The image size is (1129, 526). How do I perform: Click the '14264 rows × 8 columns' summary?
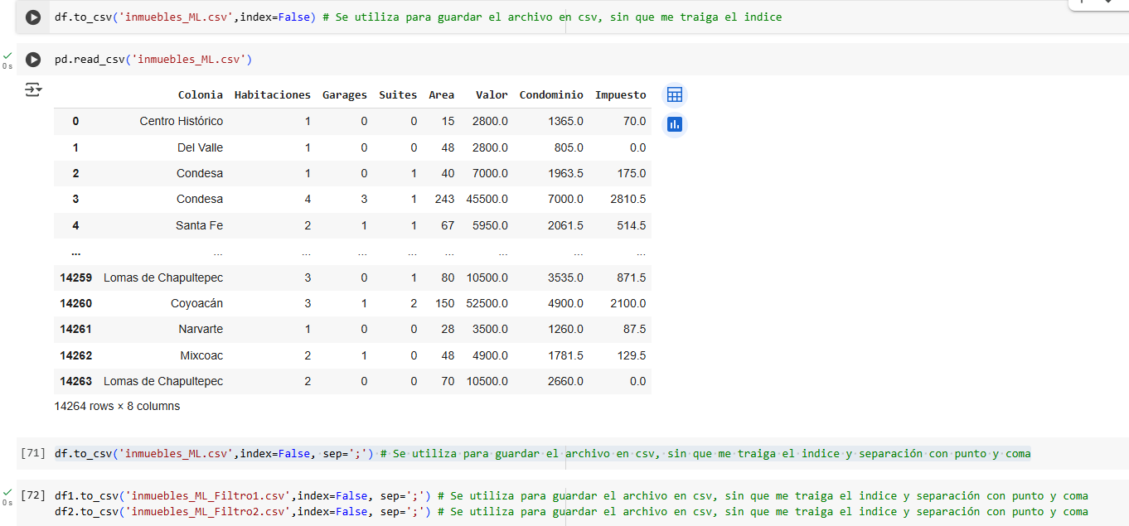coord(117,406)
